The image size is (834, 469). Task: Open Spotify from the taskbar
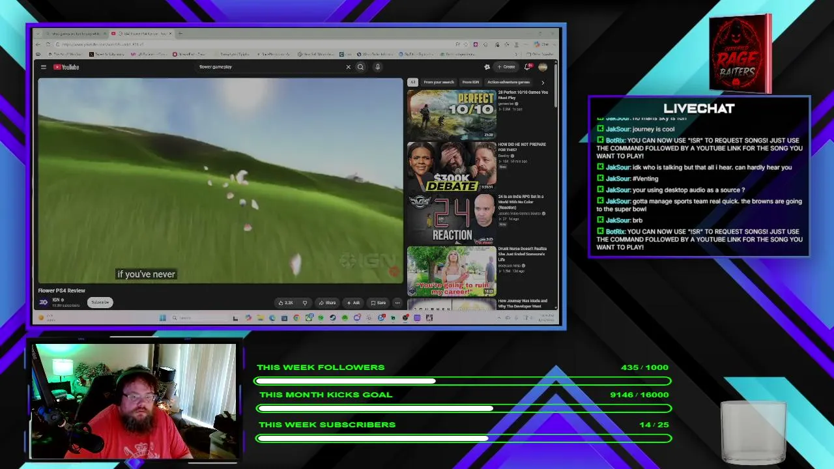coord(321,318)
